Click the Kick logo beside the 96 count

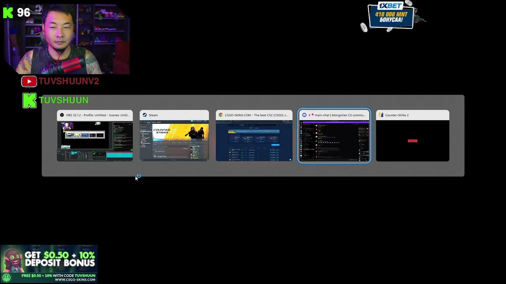point(8,13)
